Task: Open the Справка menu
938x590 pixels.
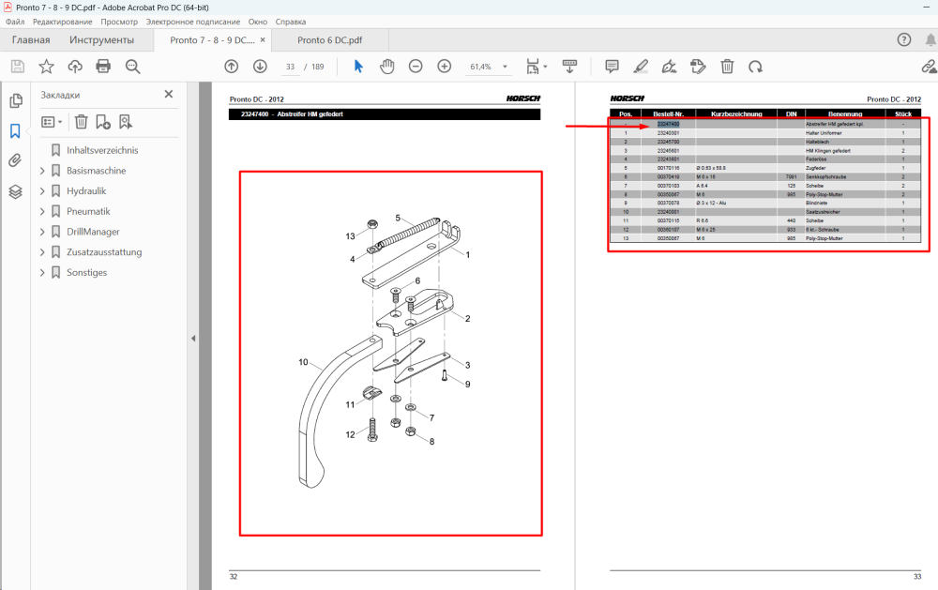Action: pyautogui.click(x=291, y=22)
